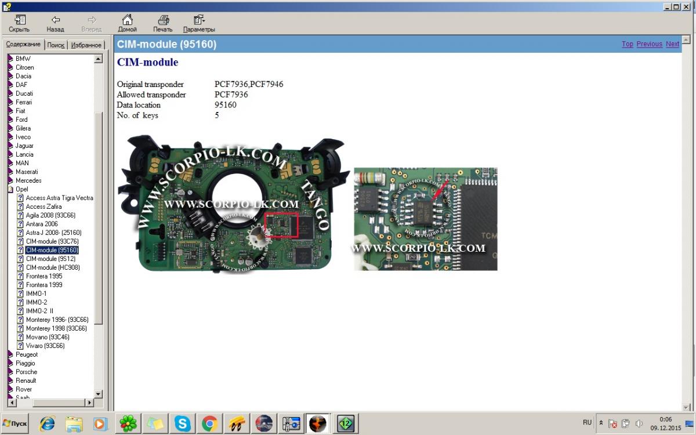Click the book icon beside Porsche

tap(10, 372)
